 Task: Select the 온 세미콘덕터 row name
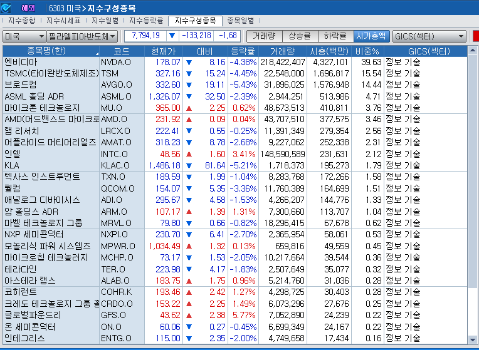pos(30,327)
